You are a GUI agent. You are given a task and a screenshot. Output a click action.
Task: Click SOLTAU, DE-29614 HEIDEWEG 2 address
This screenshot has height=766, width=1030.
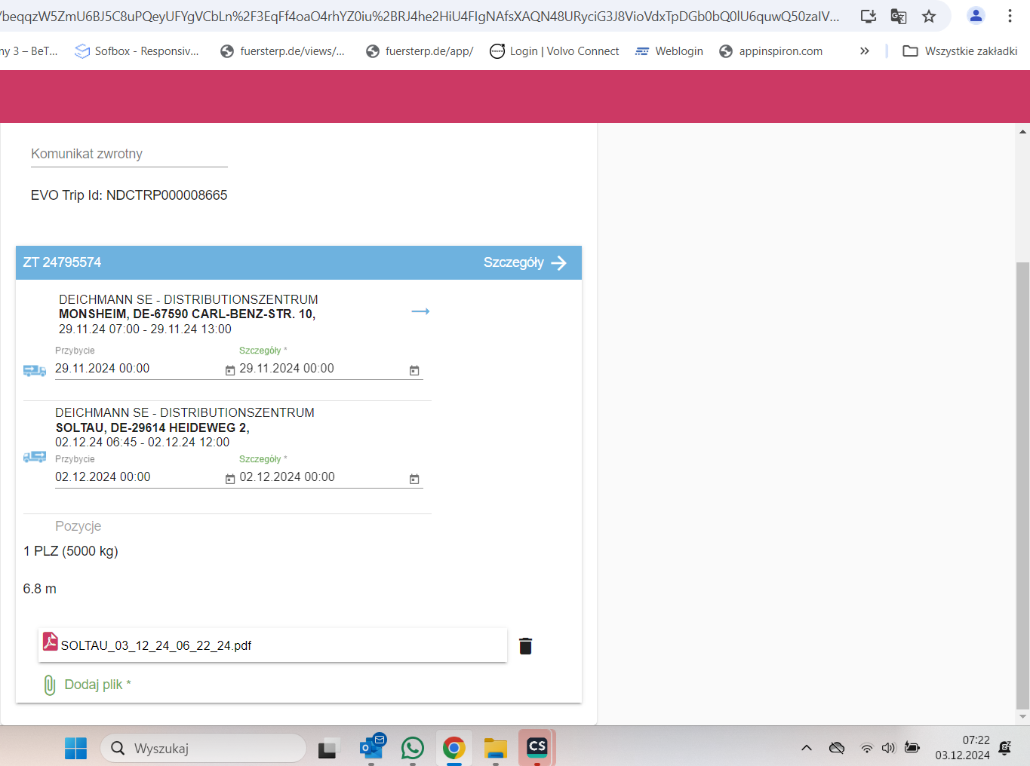pyautogui.click(x=152, y=427)
